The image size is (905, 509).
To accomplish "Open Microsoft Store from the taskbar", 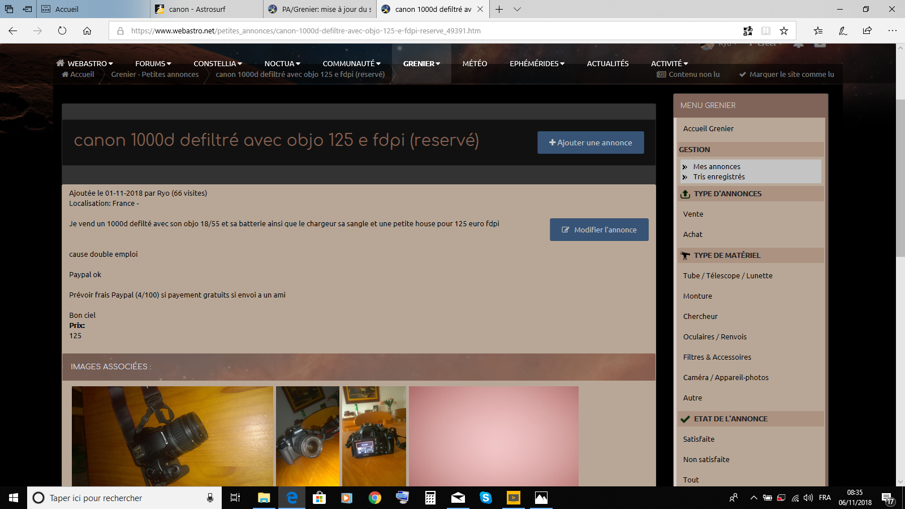I will click(319, 498).
